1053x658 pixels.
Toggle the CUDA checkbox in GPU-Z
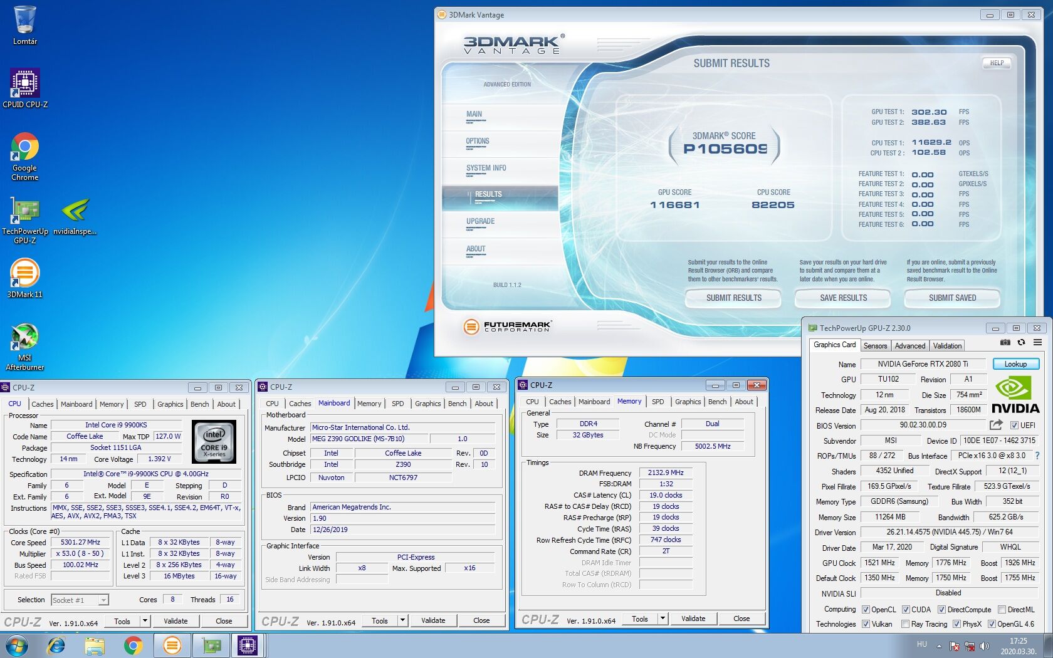pyautogui.click(x=906, y=610)
